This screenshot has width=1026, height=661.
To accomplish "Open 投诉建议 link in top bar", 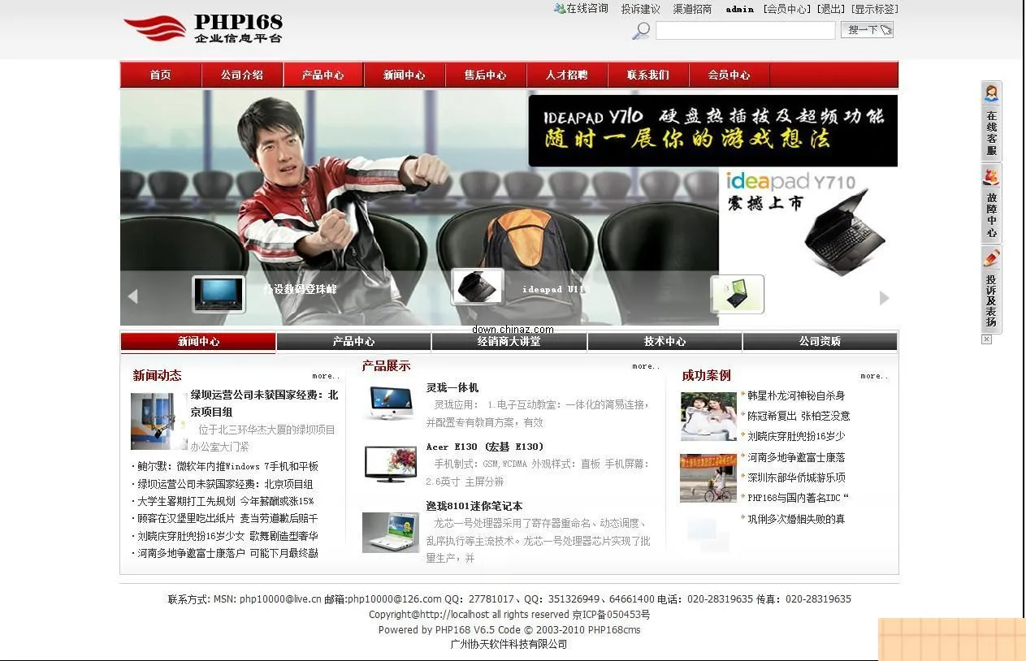I will pyautogui.click(x=641, y=9).
